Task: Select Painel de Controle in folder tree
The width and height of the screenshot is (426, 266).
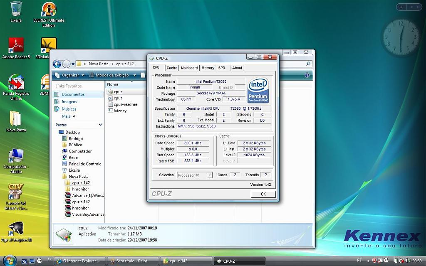Action: [x=85, y=164]
